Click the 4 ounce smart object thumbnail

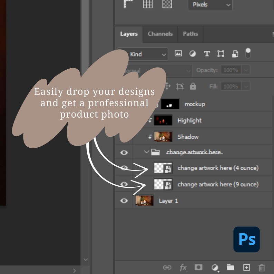163,168
